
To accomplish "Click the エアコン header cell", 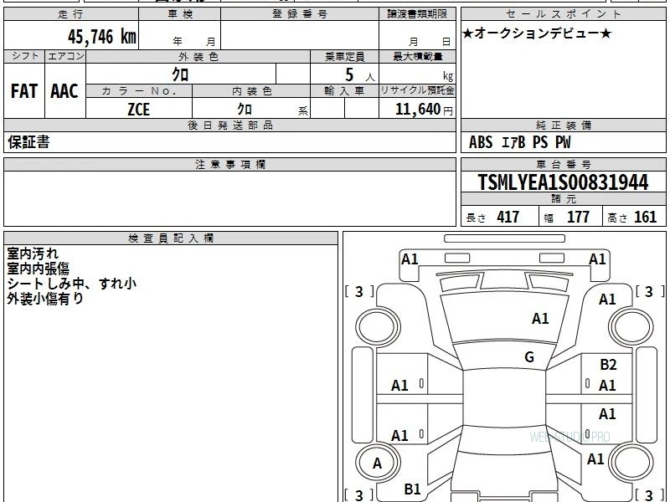I will (x=65, y=56).
